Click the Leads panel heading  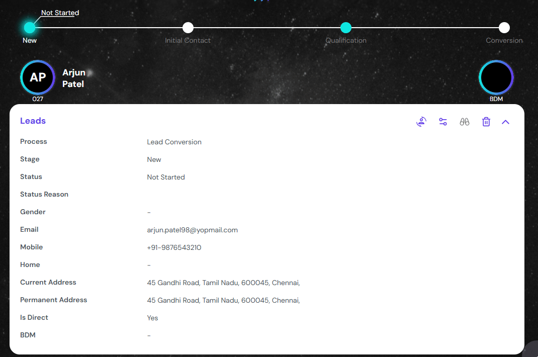click(33, 121)
